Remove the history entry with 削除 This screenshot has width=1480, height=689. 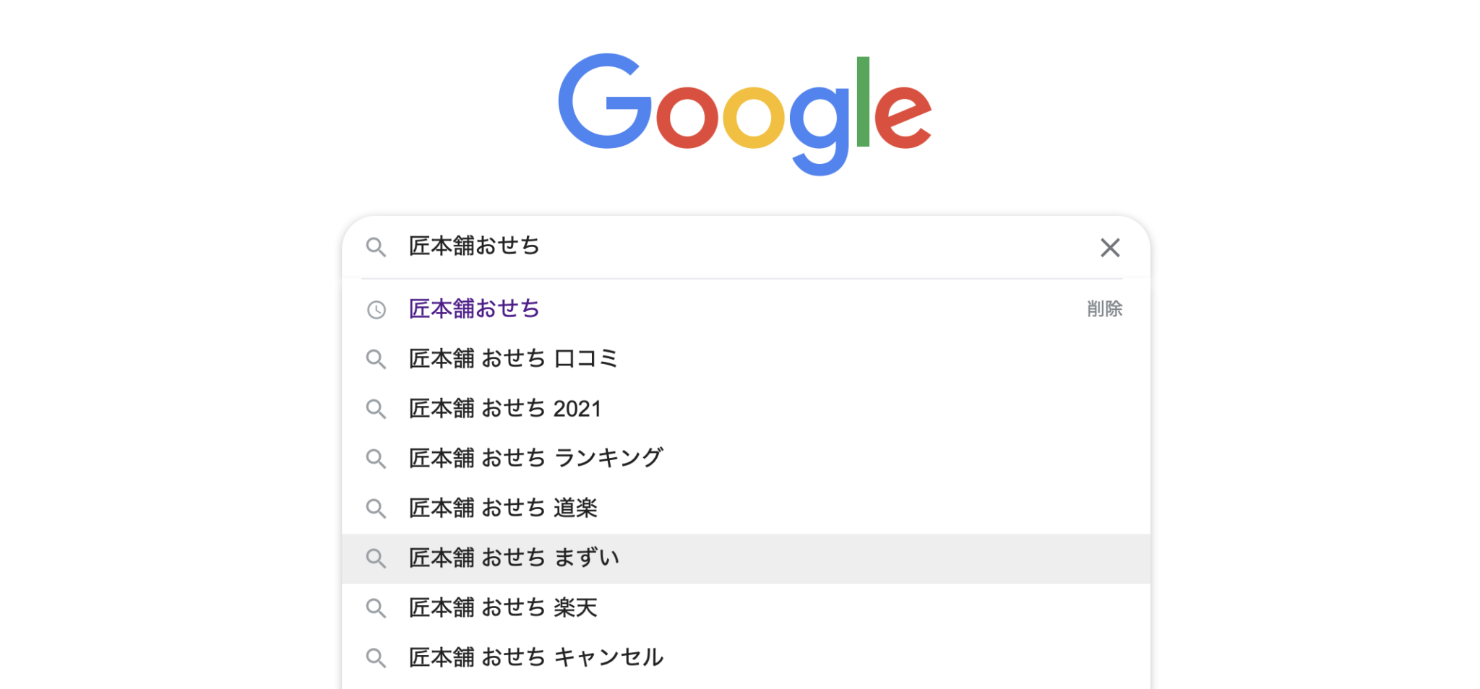click(1104, 309)
